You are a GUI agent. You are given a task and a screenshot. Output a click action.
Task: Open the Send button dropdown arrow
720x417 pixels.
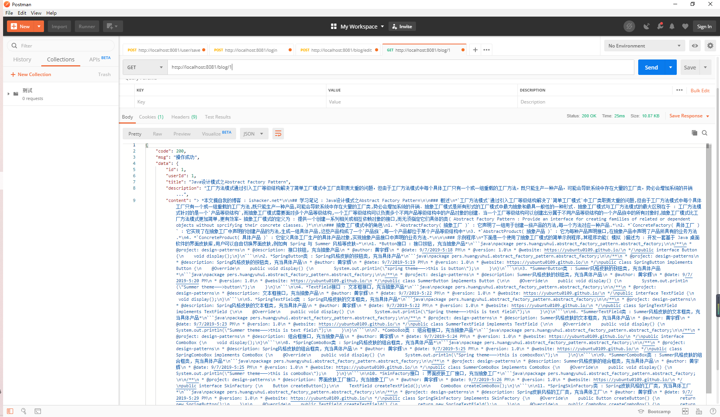[671, 67]
